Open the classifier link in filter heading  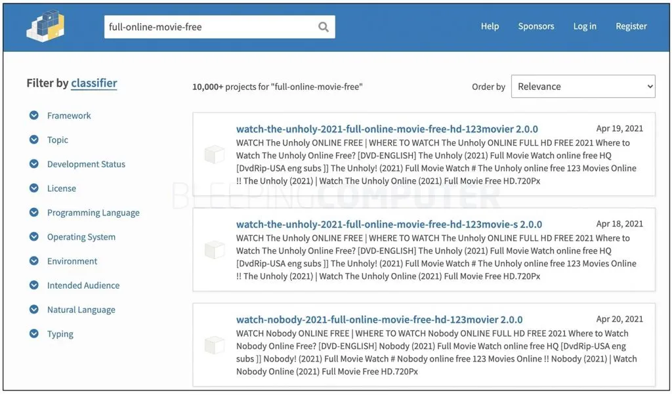(94, 83)
